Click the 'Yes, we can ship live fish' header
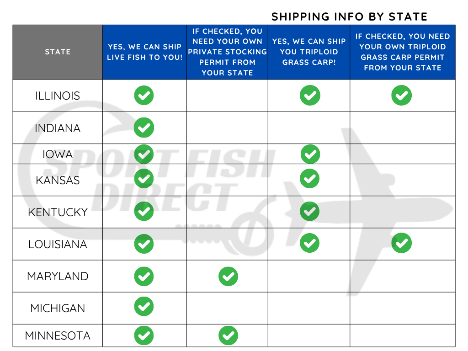The width and height of the screenshot is (468, 351). click(144, 52)
